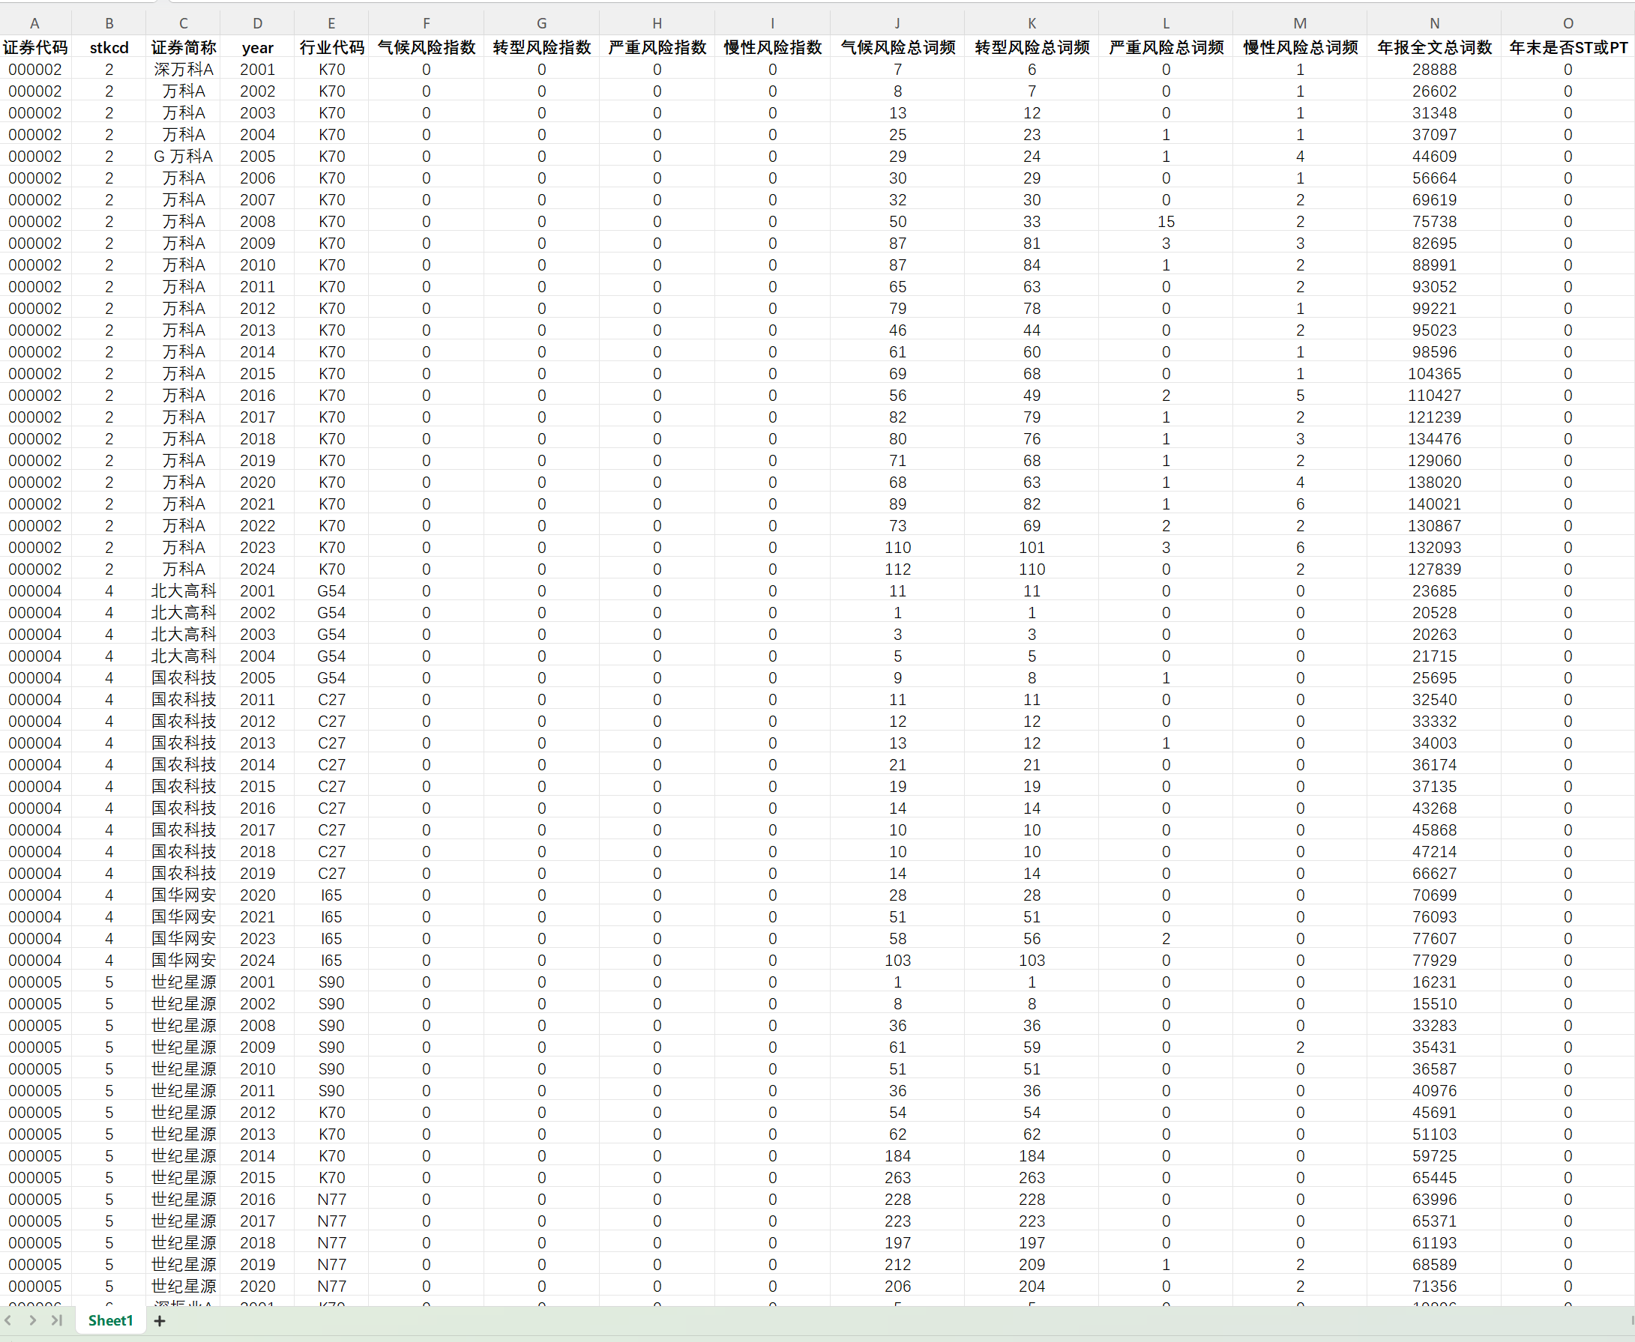This screenshot has width=1635, height=1342.
Task: Jump to last sheet arrow icon
Action: click(x=56, y=1320)
